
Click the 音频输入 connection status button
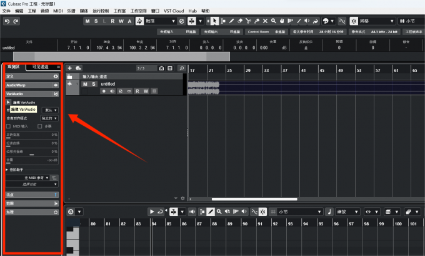[x=177, y=32]
